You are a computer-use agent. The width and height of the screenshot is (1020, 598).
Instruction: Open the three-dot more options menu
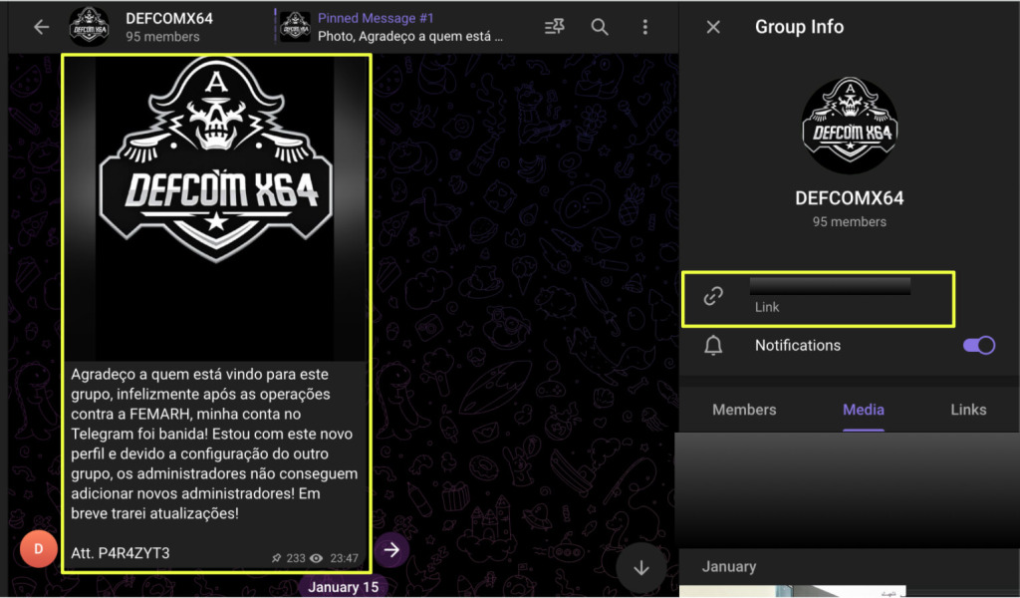[x=645, y=27]
